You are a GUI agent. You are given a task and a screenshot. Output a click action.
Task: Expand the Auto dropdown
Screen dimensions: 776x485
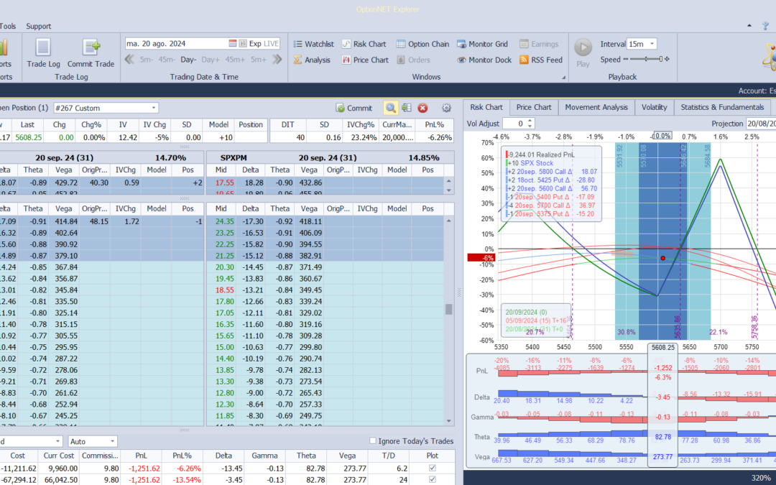coord(112,441)
